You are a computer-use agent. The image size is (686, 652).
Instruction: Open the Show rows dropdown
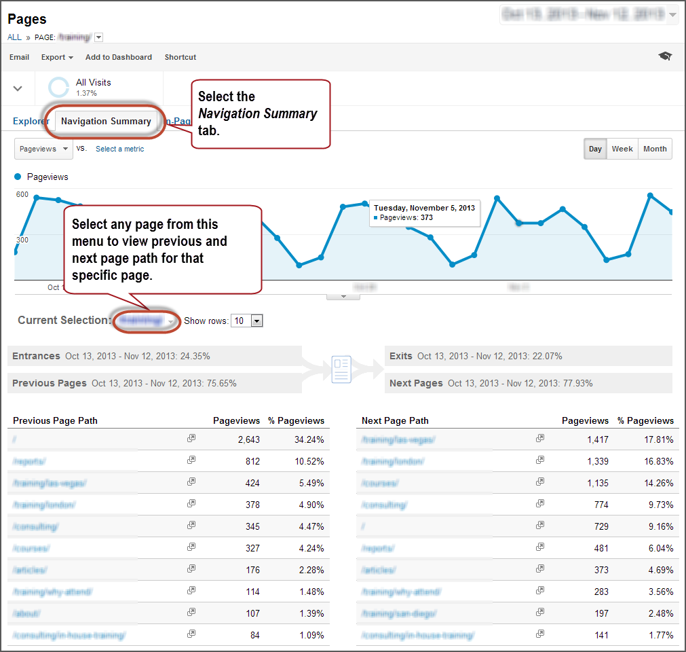pyautogui.click(x=247, y=321)
